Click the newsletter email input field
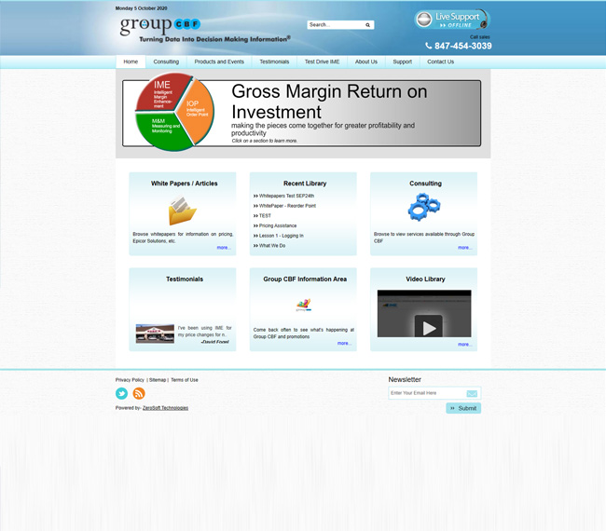 pos(426,393)
